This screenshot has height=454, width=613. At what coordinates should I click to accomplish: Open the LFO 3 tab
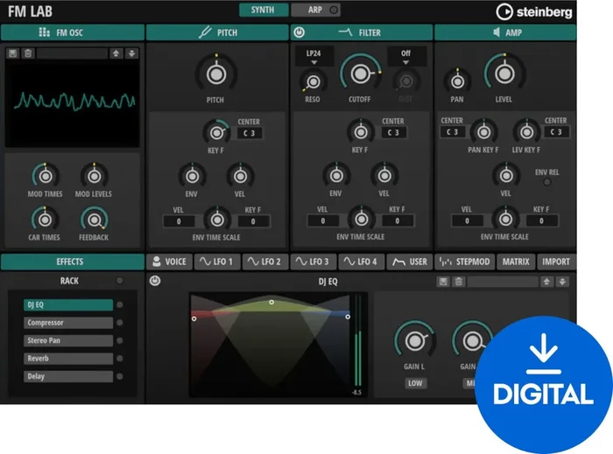click(x=313, y=262)
